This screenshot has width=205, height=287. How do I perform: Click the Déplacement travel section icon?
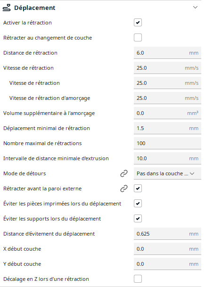pyautogui.click(x=7, y=8)
